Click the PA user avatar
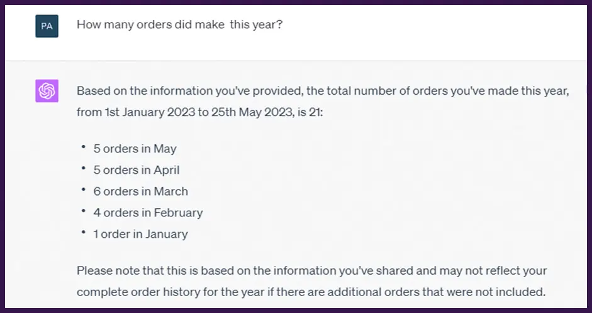592x313 pixels. click(x=47, y=26)
